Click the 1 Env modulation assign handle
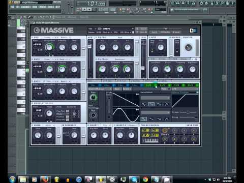244x183 pixels. (100, 85)
